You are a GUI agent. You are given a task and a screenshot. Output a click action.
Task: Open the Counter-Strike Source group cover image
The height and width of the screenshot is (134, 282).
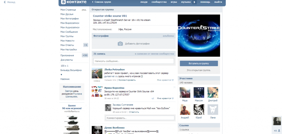[199, 35]
